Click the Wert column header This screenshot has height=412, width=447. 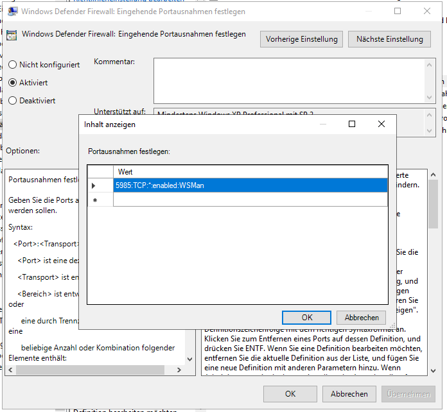tap(250, 172)
